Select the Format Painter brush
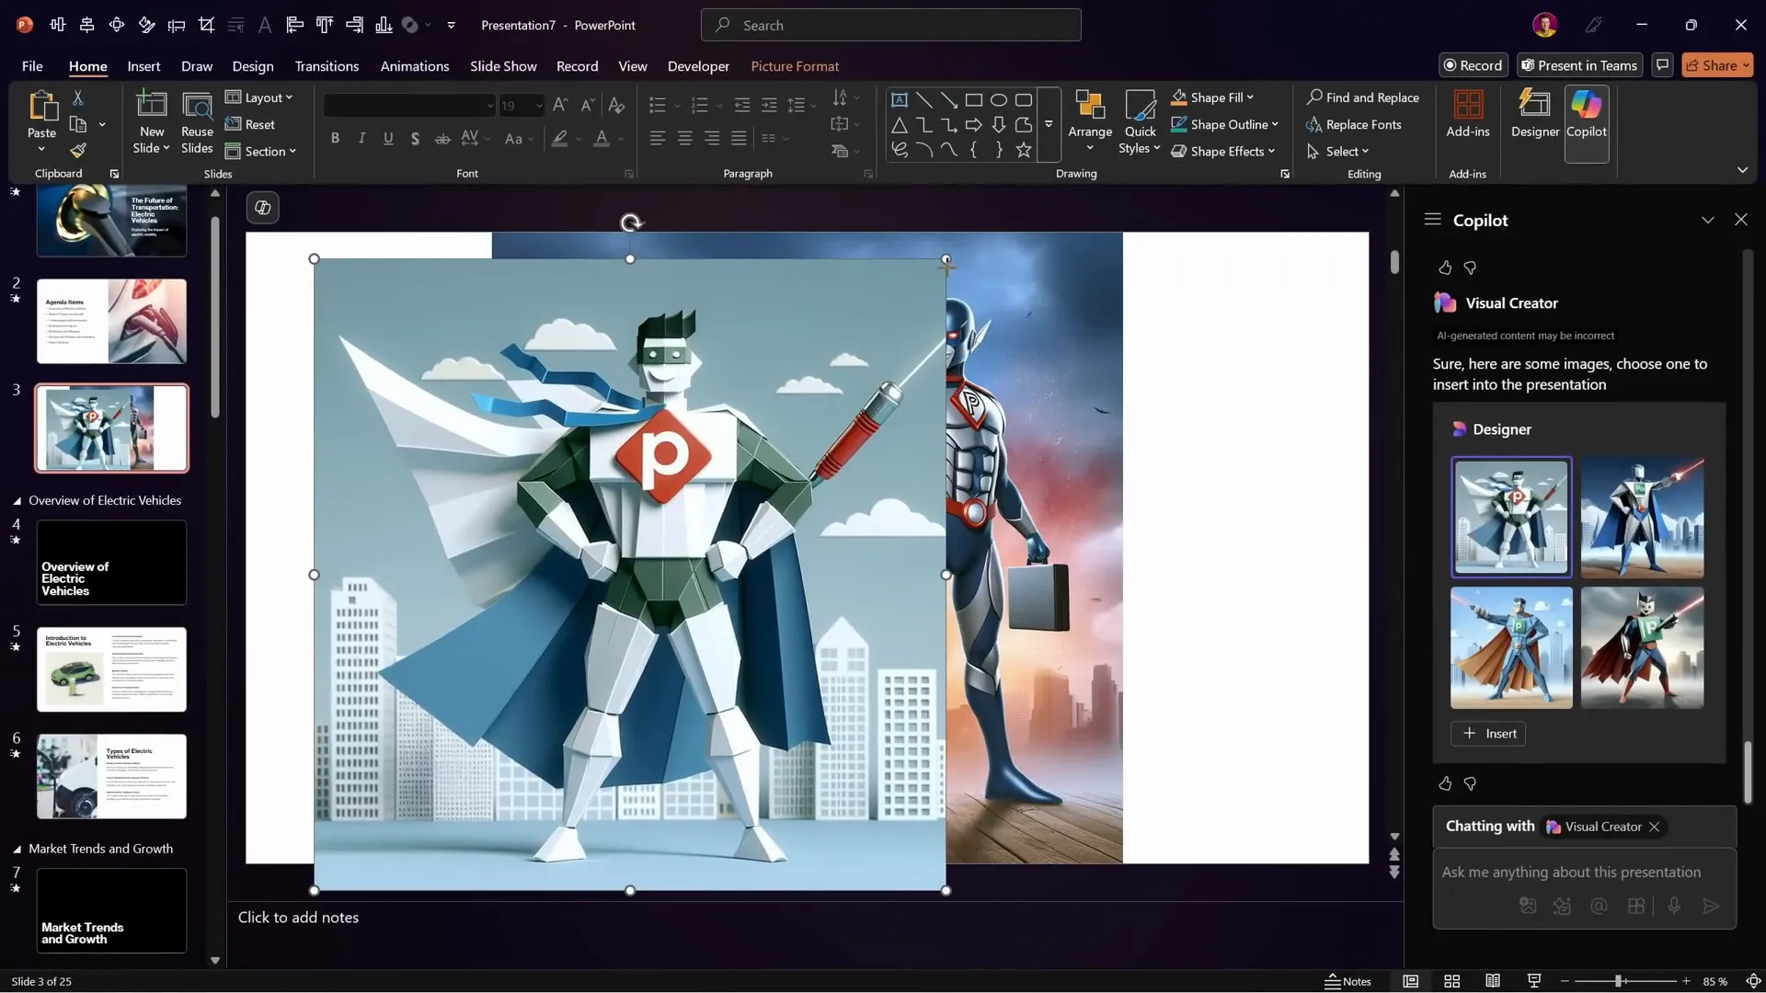The image size is (1766, 993). point(78,150)
